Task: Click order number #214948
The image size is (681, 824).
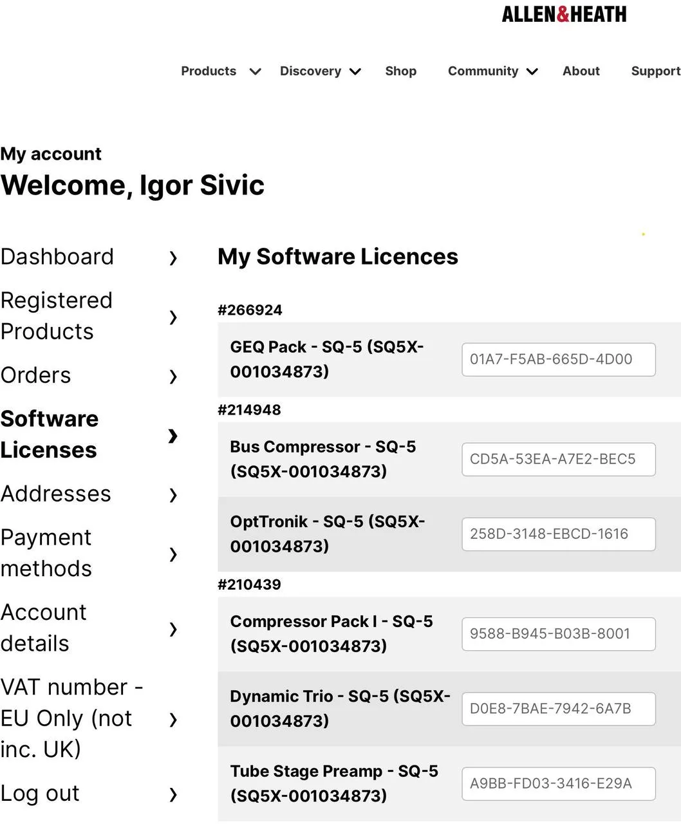Action: click(x=249, y=409)
